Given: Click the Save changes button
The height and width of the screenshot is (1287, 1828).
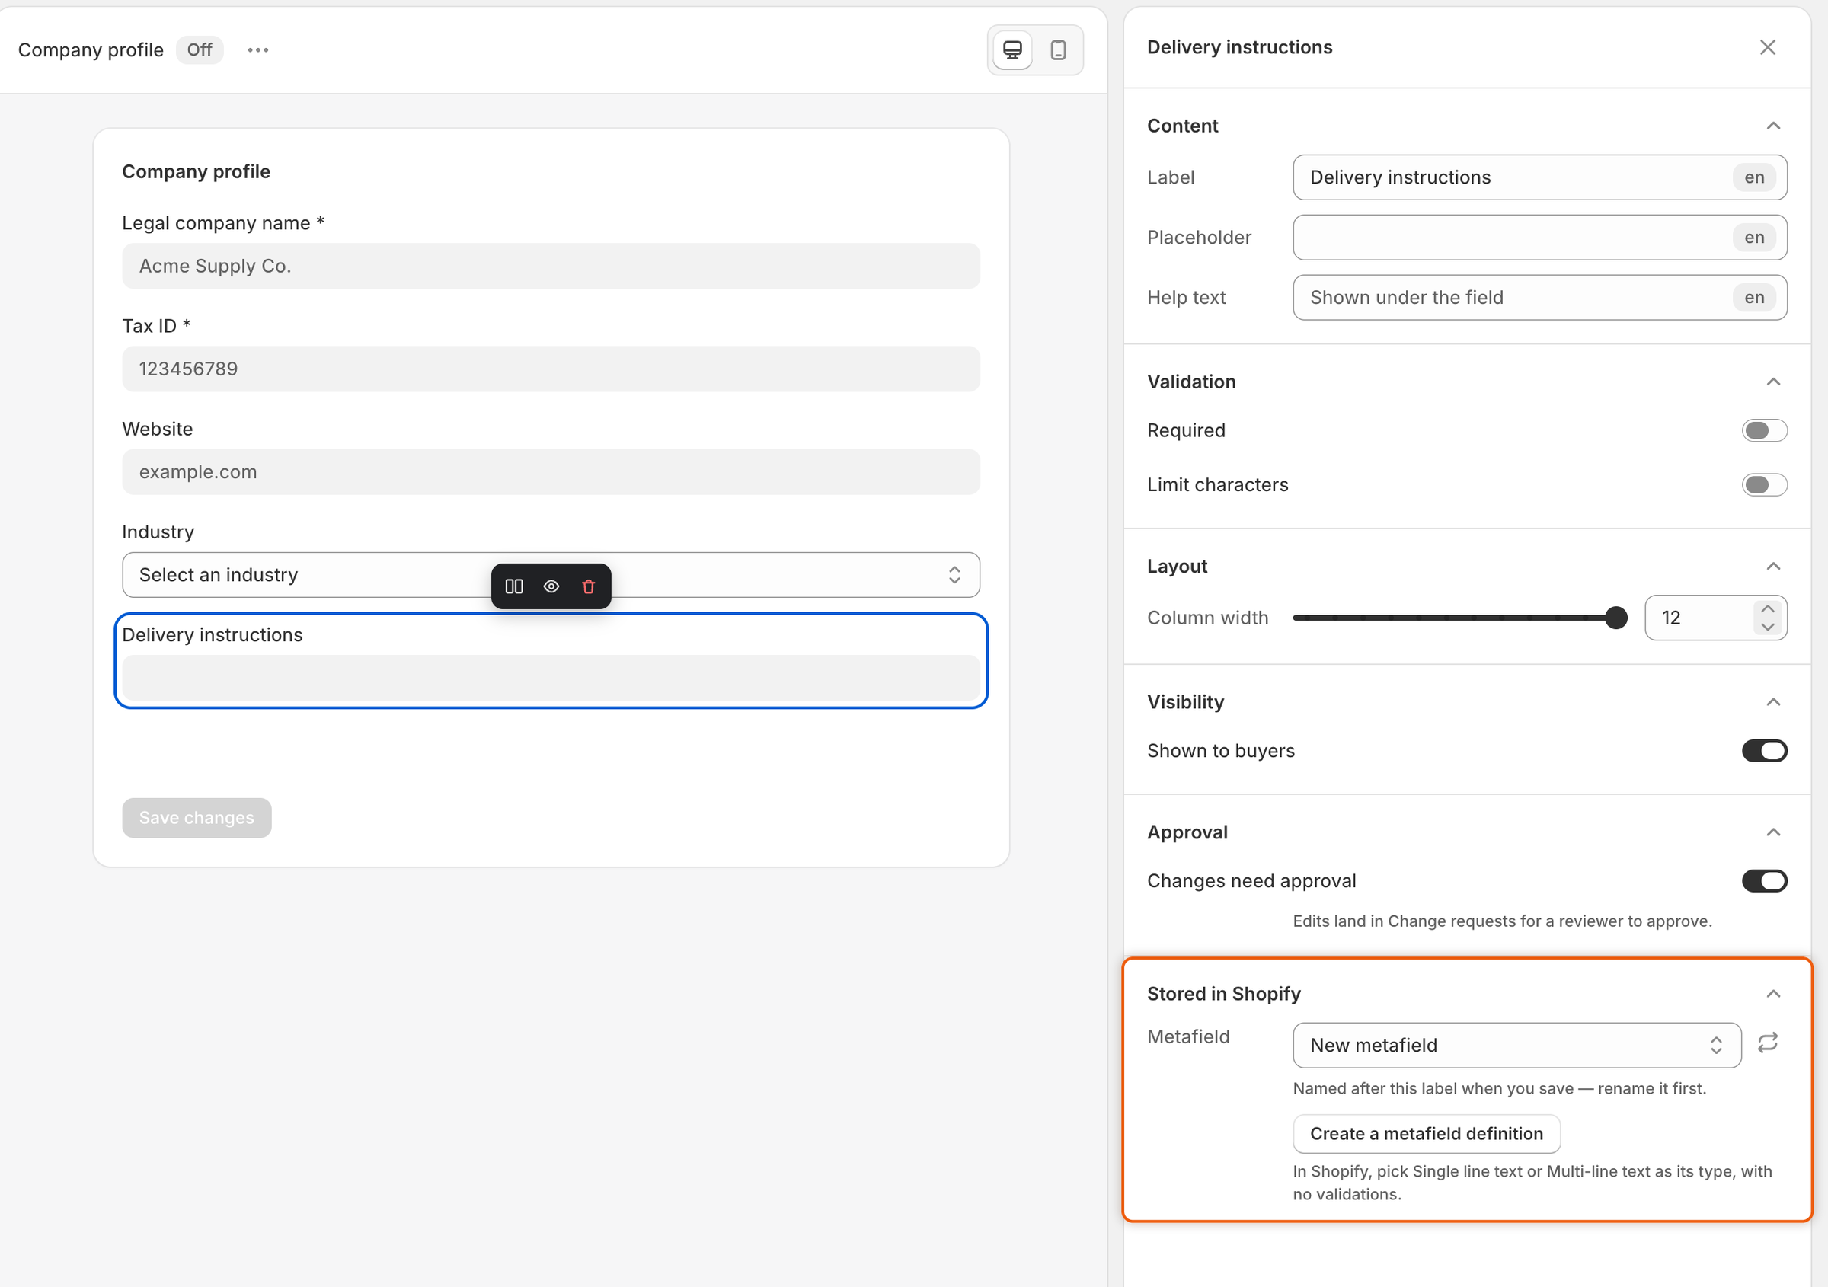Looking at the screenshot, I should click(197, 817).
